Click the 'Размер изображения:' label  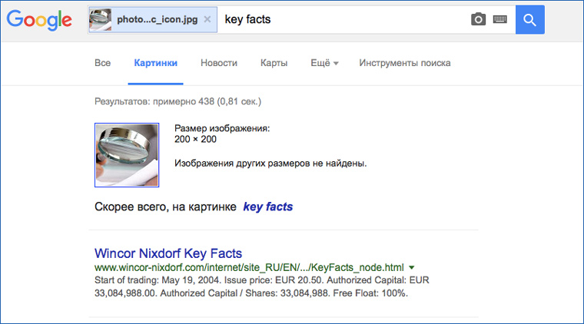pos(222,128)
